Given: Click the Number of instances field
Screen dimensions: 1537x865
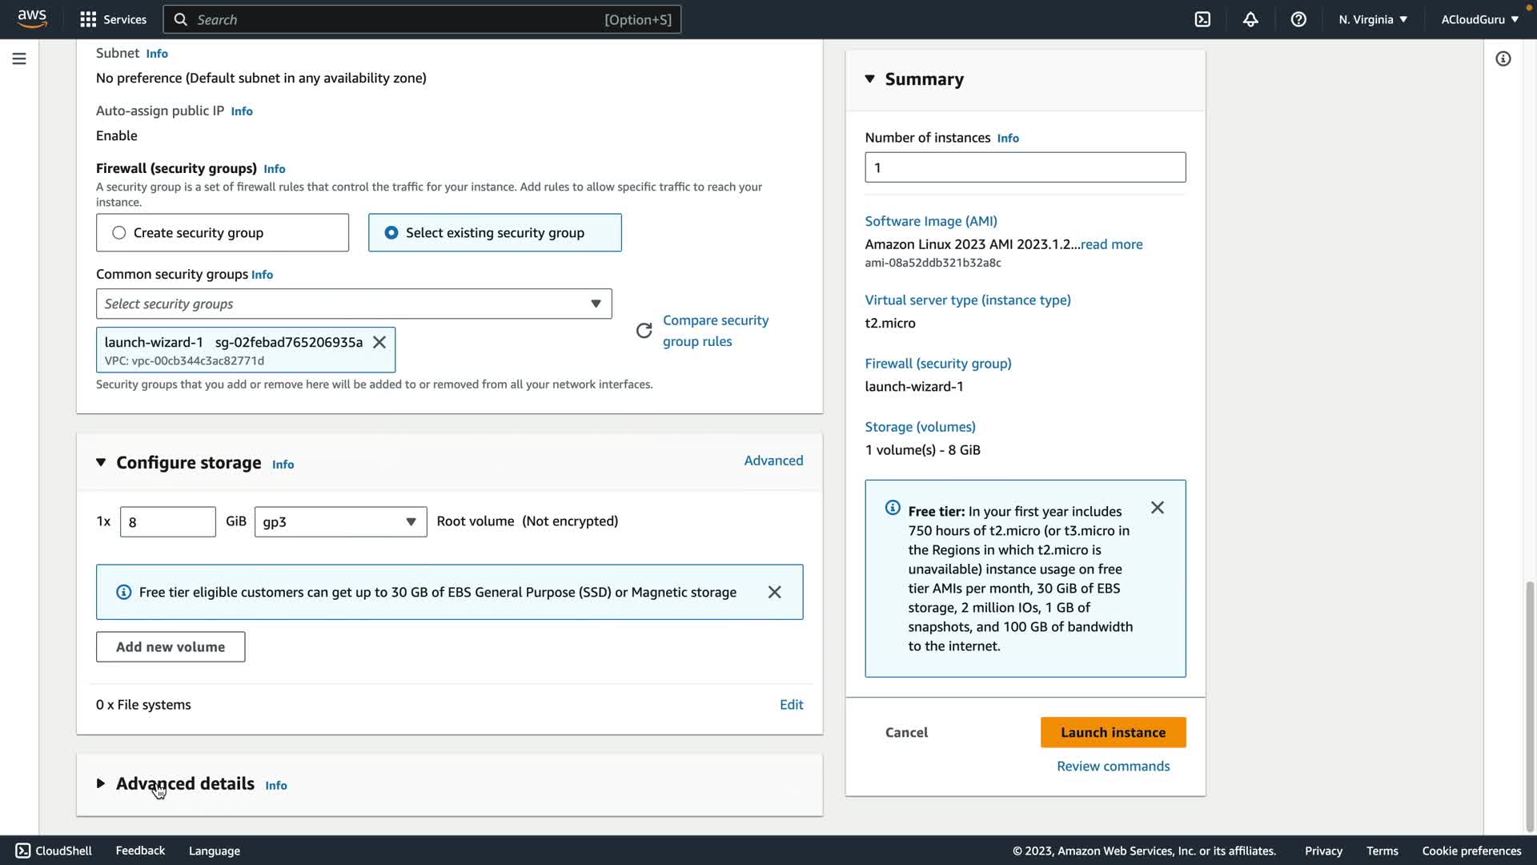Looking at the screenshot, I should [x=1025, y=167].
